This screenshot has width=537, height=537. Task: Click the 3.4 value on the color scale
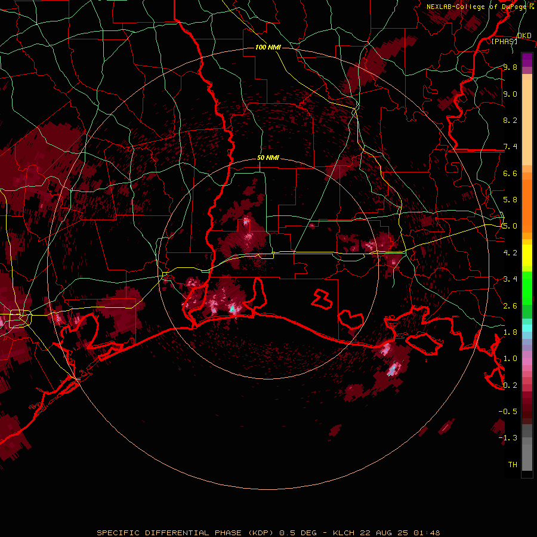click(x=510, y=279)
